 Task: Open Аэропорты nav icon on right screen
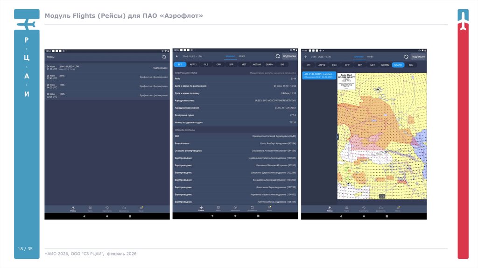coord(364,209)
